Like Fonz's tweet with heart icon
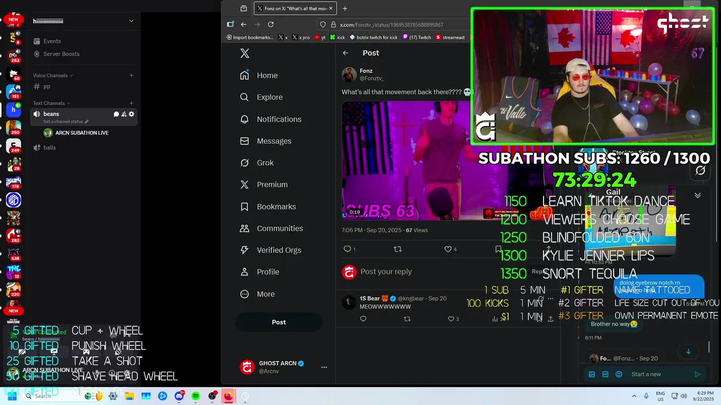This screenshot has width=721, height=405. pos(448,249)
